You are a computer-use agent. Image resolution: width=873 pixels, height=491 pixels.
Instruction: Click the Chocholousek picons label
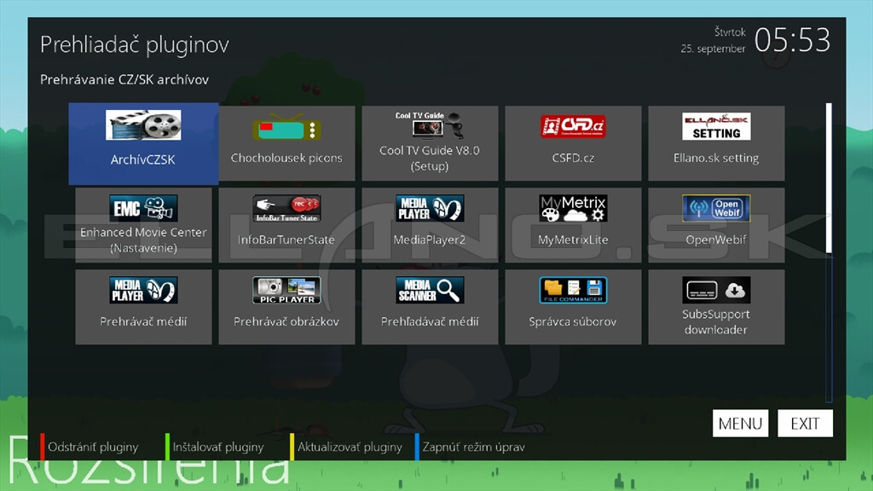tap(286, 158)
